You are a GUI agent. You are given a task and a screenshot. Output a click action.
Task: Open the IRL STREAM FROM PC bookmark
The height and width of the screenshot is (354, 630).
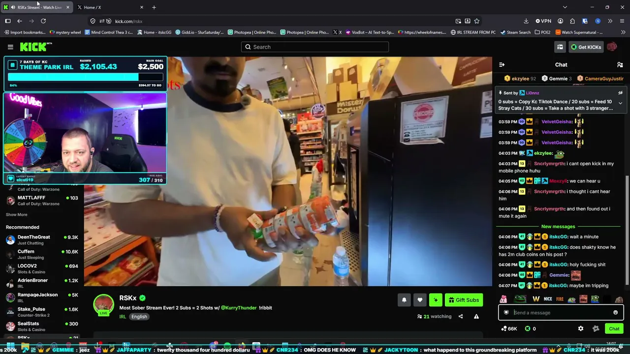coord(473,32)
